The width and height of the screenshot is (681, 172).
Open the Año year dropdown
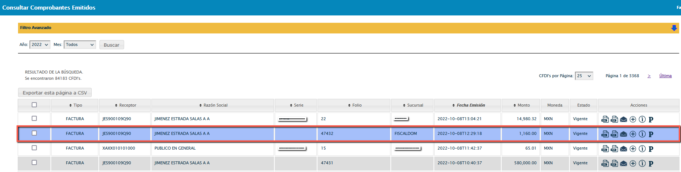(x=40, y=44)
